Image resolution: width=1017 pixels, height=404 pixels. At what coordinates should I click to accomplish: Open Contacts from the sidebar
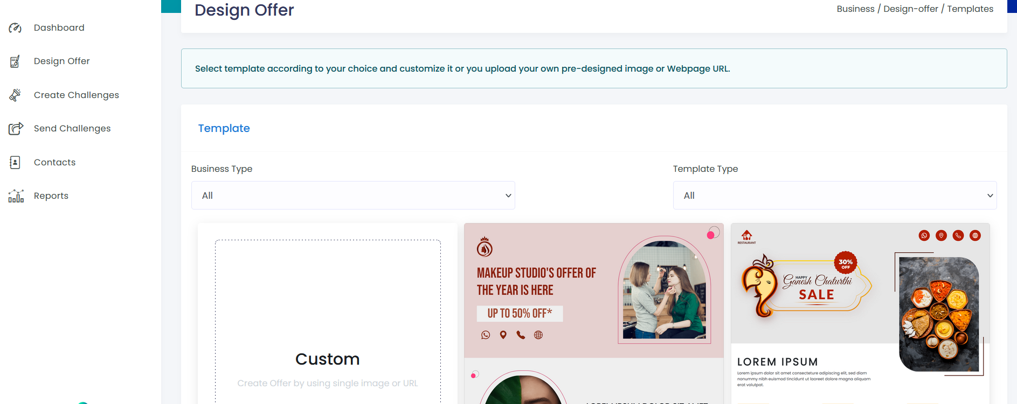[x=55, y=162]
